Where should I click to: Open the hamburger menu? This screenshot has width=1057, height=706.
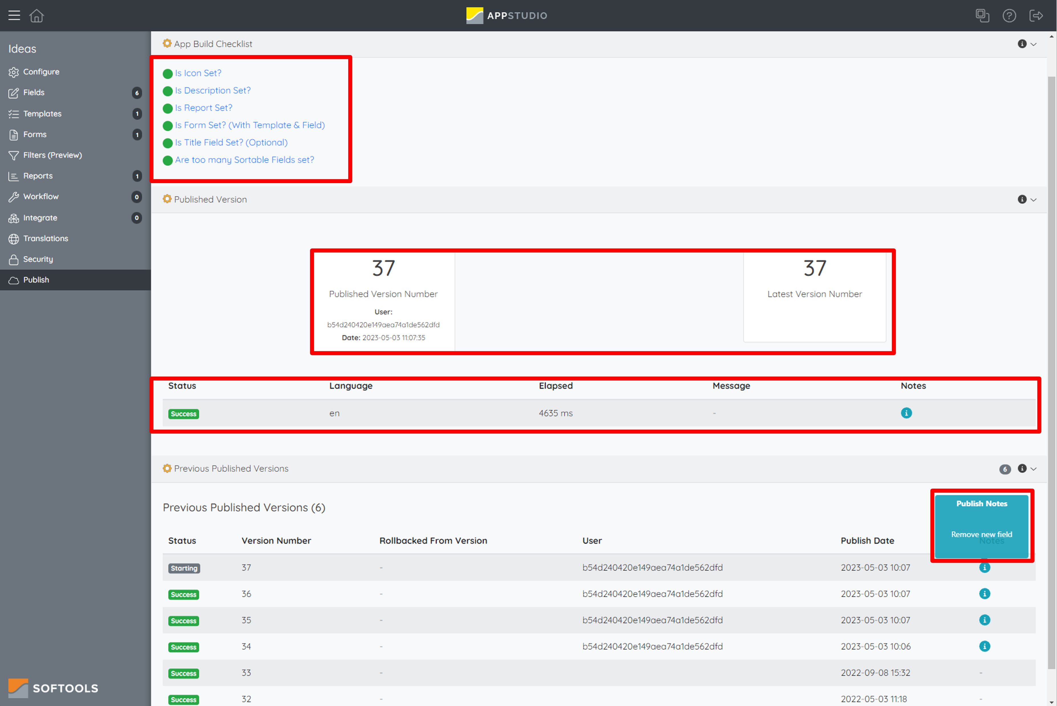tap(15, 15)
